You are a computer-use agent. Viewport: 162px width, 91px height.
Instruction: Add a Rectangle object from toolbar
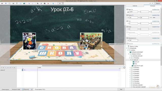(21, 3)
